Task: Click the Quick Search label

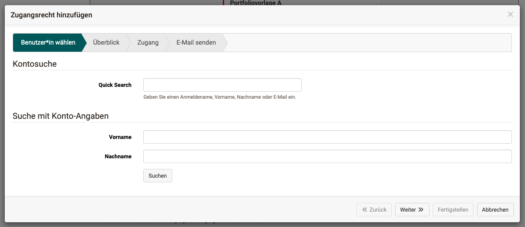Action: tap(115, 85)
